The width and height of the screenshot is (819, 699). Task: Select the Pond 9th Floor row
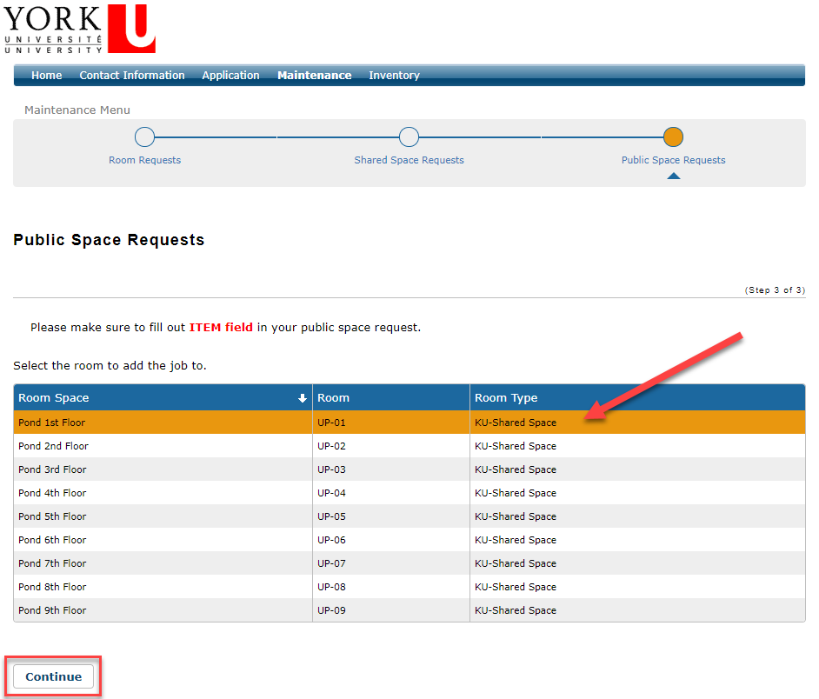(x=409, y=610)
